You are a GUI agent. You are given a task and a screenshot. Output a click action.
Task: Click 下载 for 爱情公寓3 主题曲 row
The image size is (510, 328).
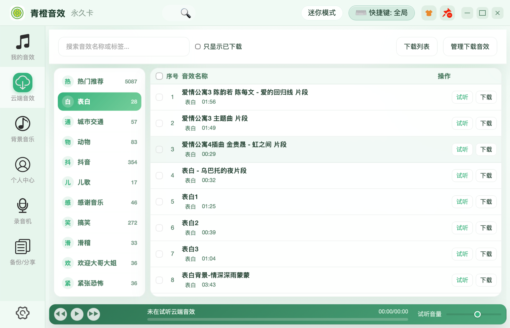tap(486, 123)
